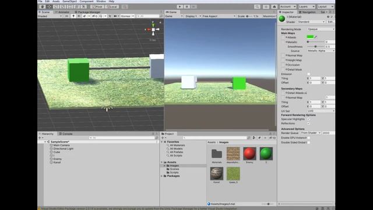The image size is (373, 210).
Task: Open the toolbar search icon
Action: coord(257,6)
